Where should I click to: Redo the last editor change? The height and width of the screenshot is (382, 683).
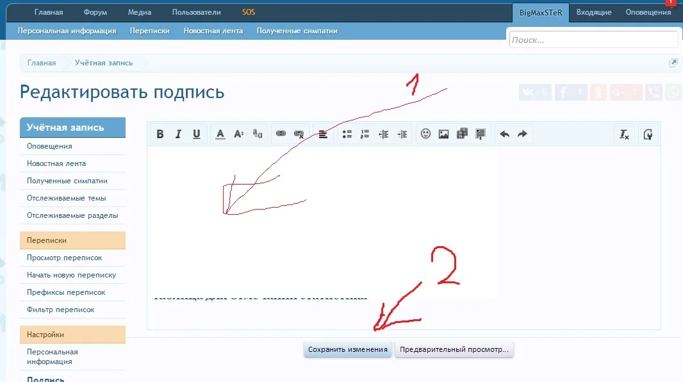click(521, 134)
